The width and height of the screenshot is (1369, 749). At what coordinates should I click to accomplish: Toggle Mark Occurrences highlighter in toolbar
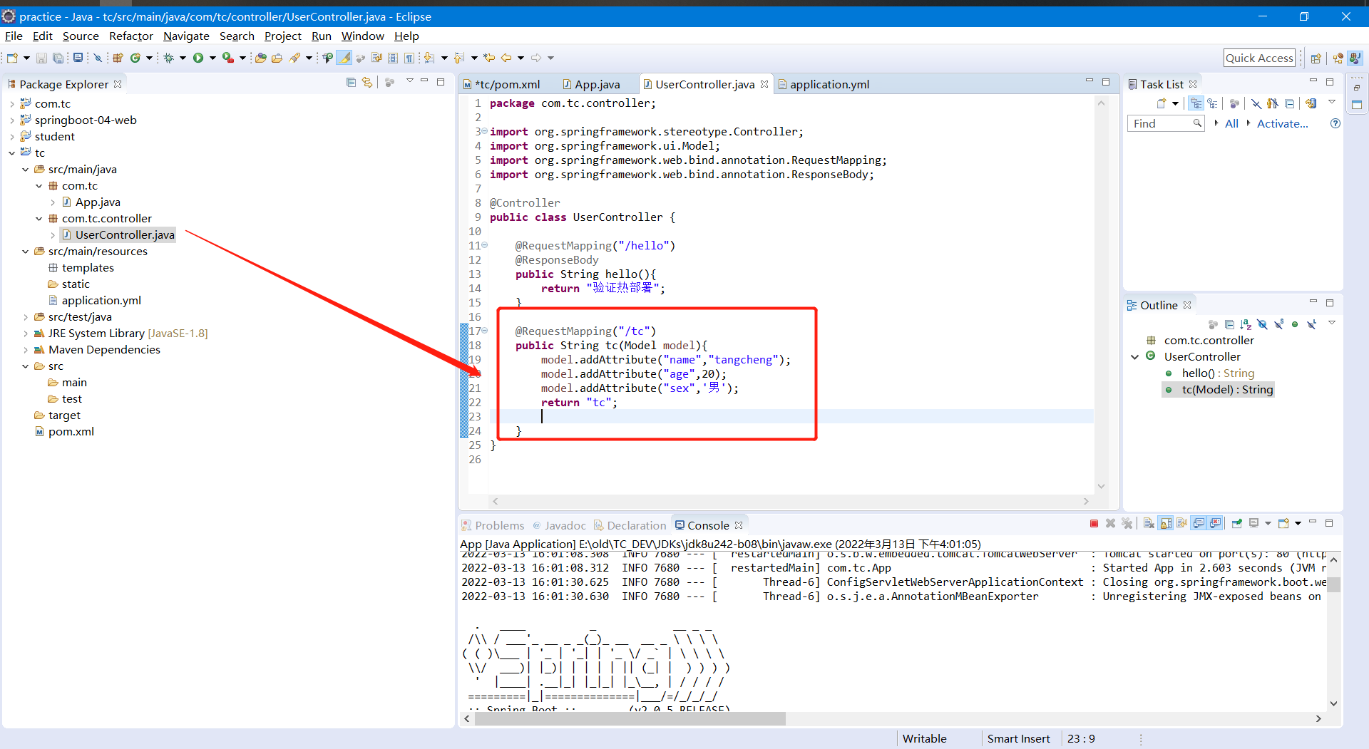(344, 58)
